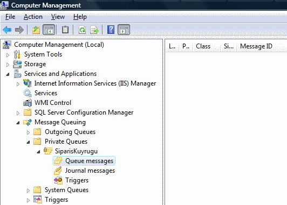Collapse the Message Queuing node
This screenshot has width=287, height=205.
18,123
